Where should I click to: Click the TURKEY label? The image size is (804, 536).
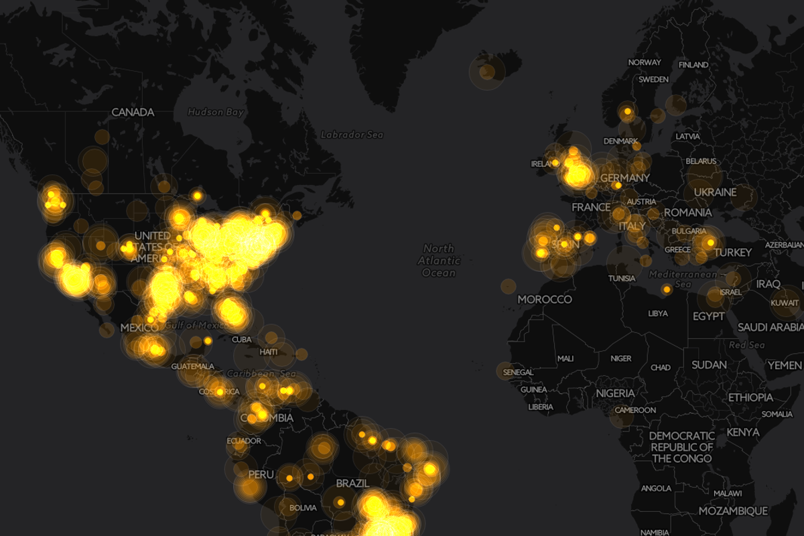(x=732, y=253)
